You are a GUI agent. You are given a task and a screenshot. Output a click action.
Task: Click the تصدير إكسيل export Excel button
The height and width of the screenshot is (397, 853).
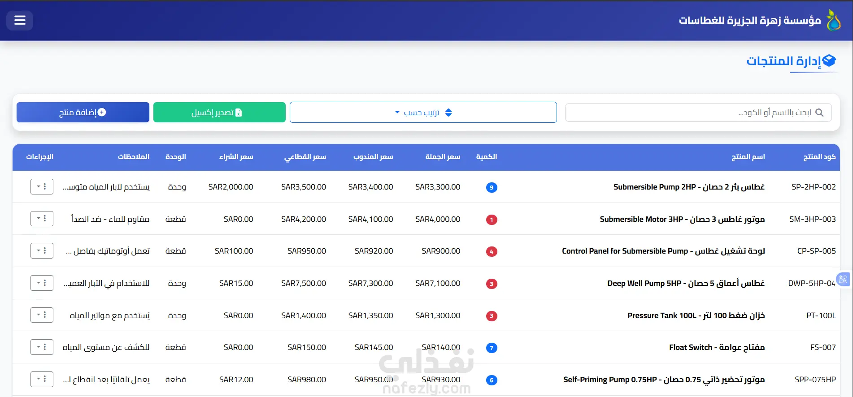coord(219,112)
